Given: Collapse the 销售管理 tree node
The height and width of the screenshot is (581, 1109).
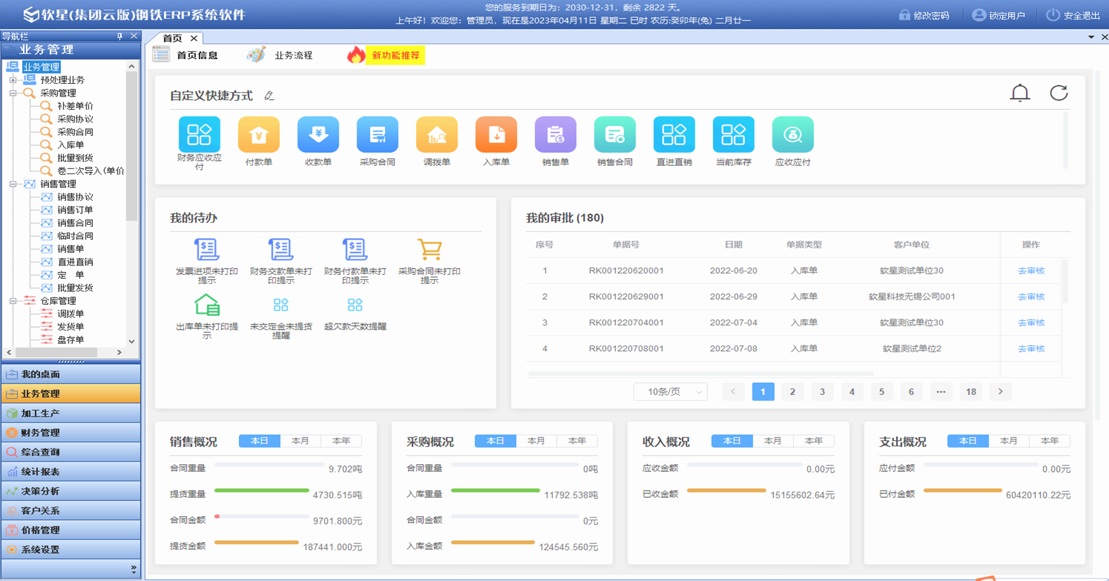Looking at the screenshot, I should [13, 184].
